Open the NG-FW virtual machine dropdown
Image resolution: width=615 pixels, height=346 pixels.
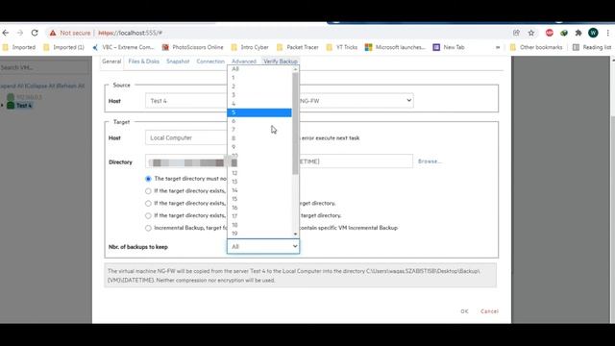pos(357,101)
